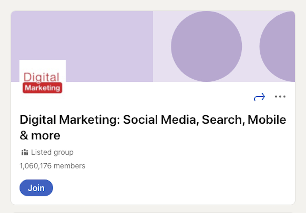Click the red Marketing badge in the logo
Screen dimensions: 306x213
coord(42,88)
